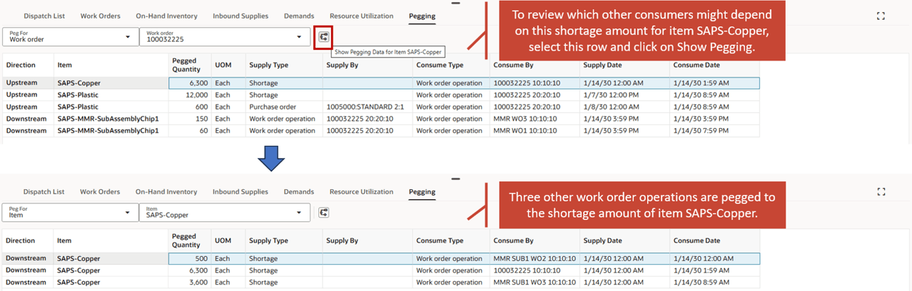The image size is (912, 291).
Task: Click Show Pegging icon beside Item SAPS-Copper dropdown
Action: (x=324, y=212)
